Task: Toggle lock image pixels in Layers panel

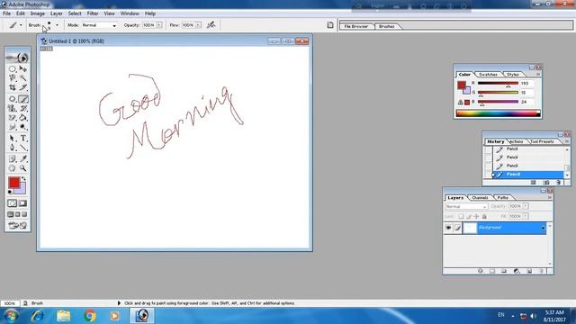Action: (469, 216)
